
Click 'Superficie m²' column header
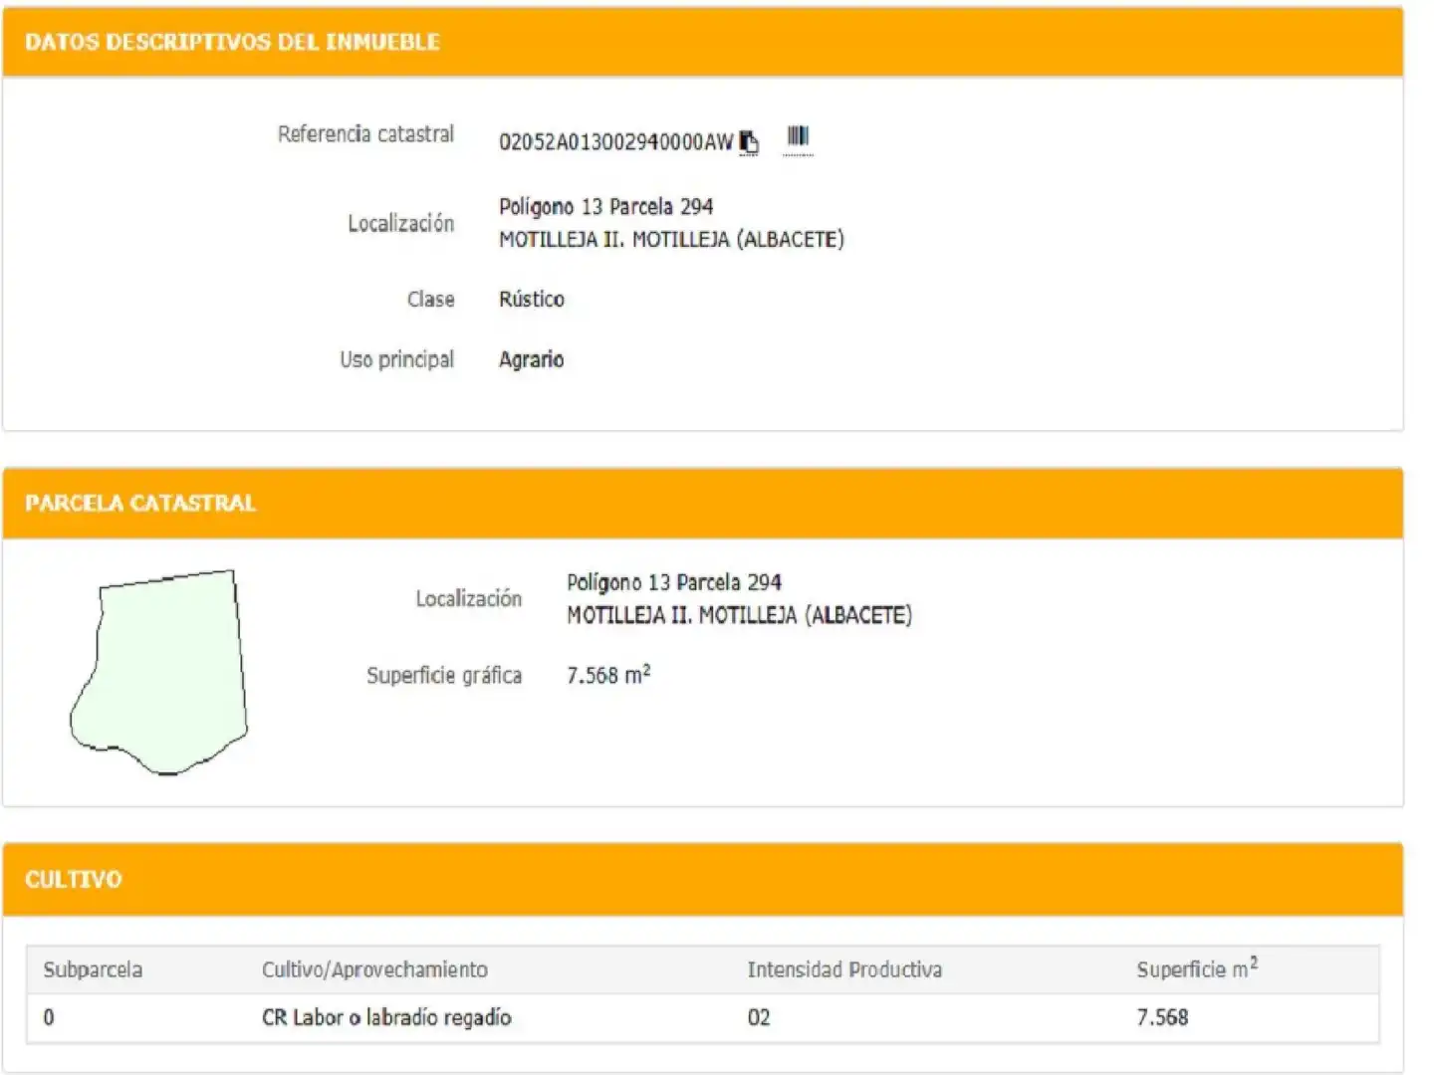(x=1197, y=968)
